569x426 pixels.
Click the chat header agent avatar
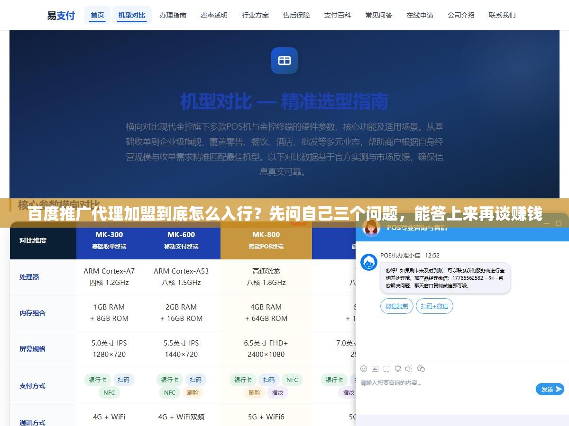(371, 227)
